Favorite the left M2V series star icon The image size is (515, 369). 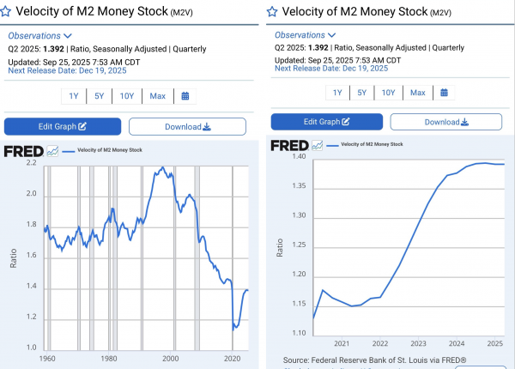6,11
